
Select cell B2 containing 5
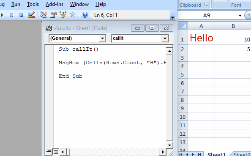pyautogui.click(x=233, y=49)
